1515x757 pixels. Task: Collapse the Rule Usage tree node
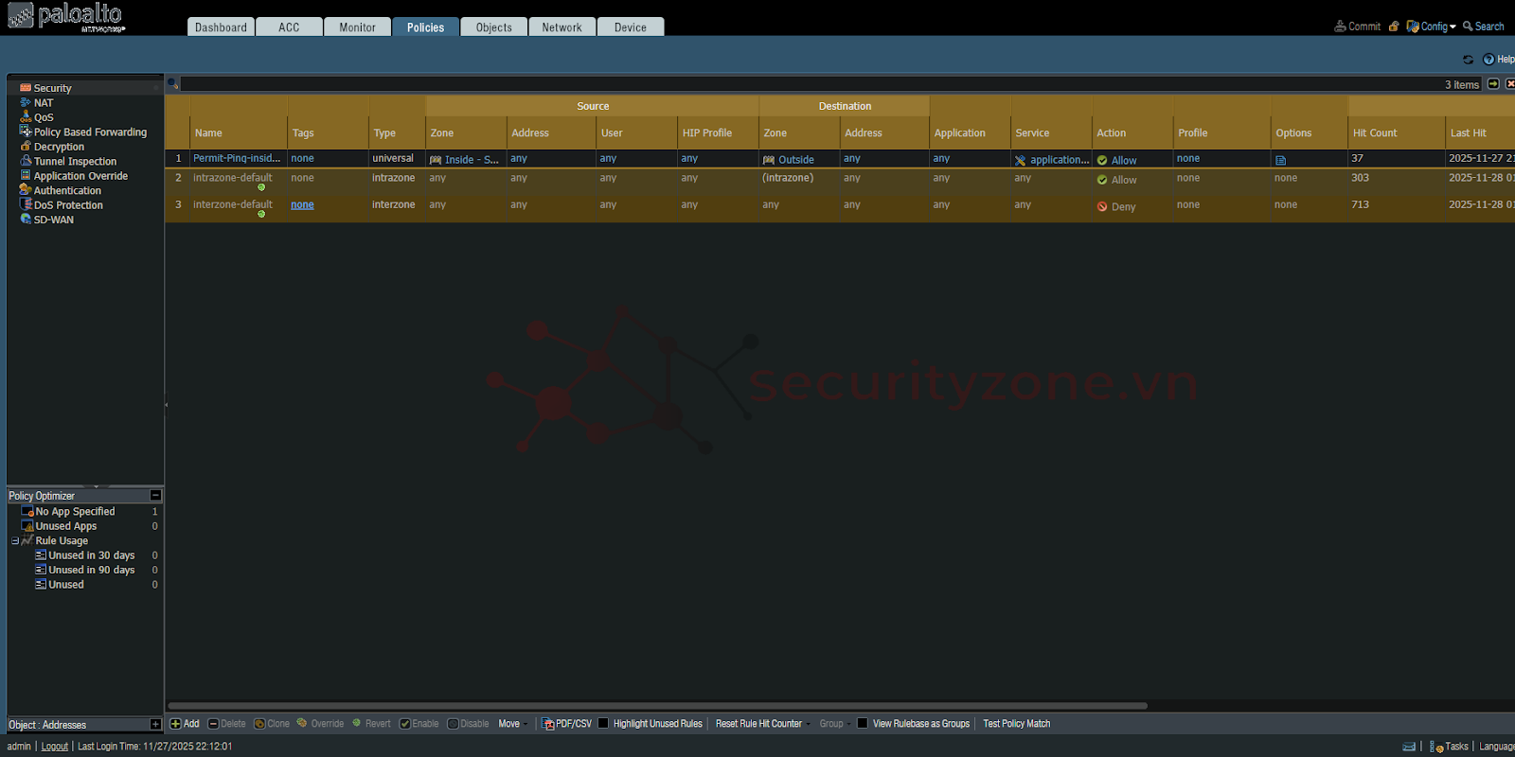tap(15, 541)
